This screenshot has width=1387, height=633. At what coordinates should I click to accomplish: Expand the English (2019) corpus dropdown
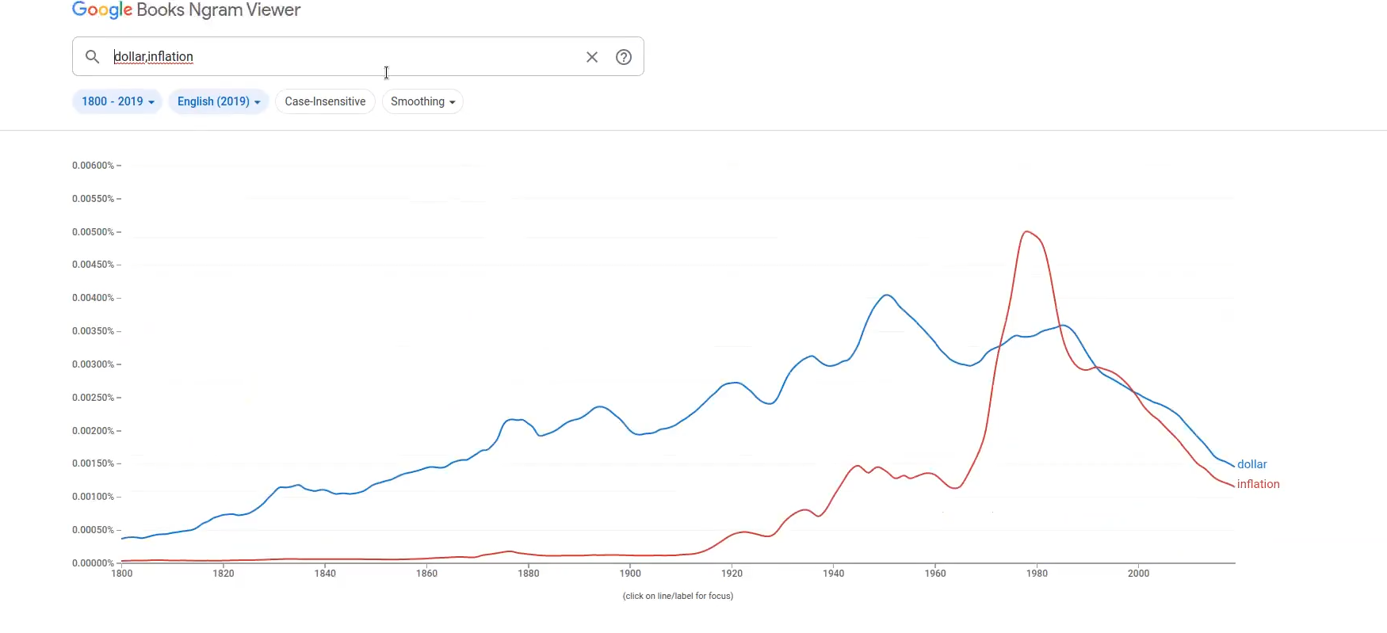point(219,101)
